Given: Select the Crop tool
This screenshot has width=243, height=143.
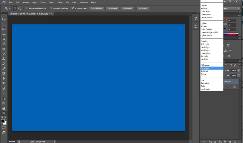Looking at the screenshot, I should coord(4,39).
